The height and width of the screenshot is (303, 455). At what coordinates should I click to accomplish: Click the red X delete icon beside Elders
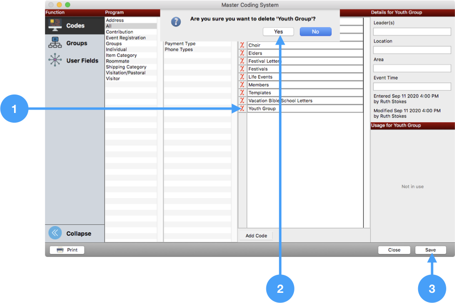(242, 53)
